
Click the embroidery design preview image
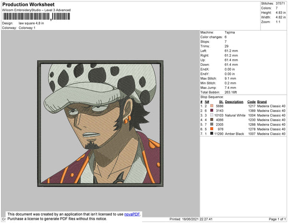(100, 124)
